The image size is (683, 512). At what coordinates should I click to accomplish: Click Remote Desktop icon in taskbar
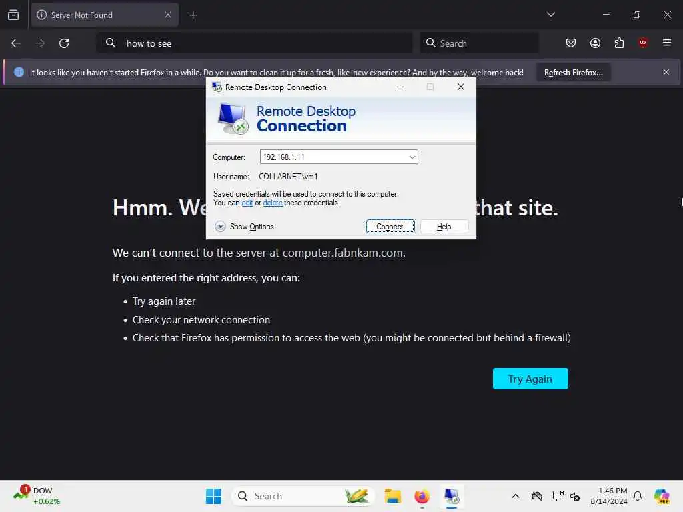[452, 496]
